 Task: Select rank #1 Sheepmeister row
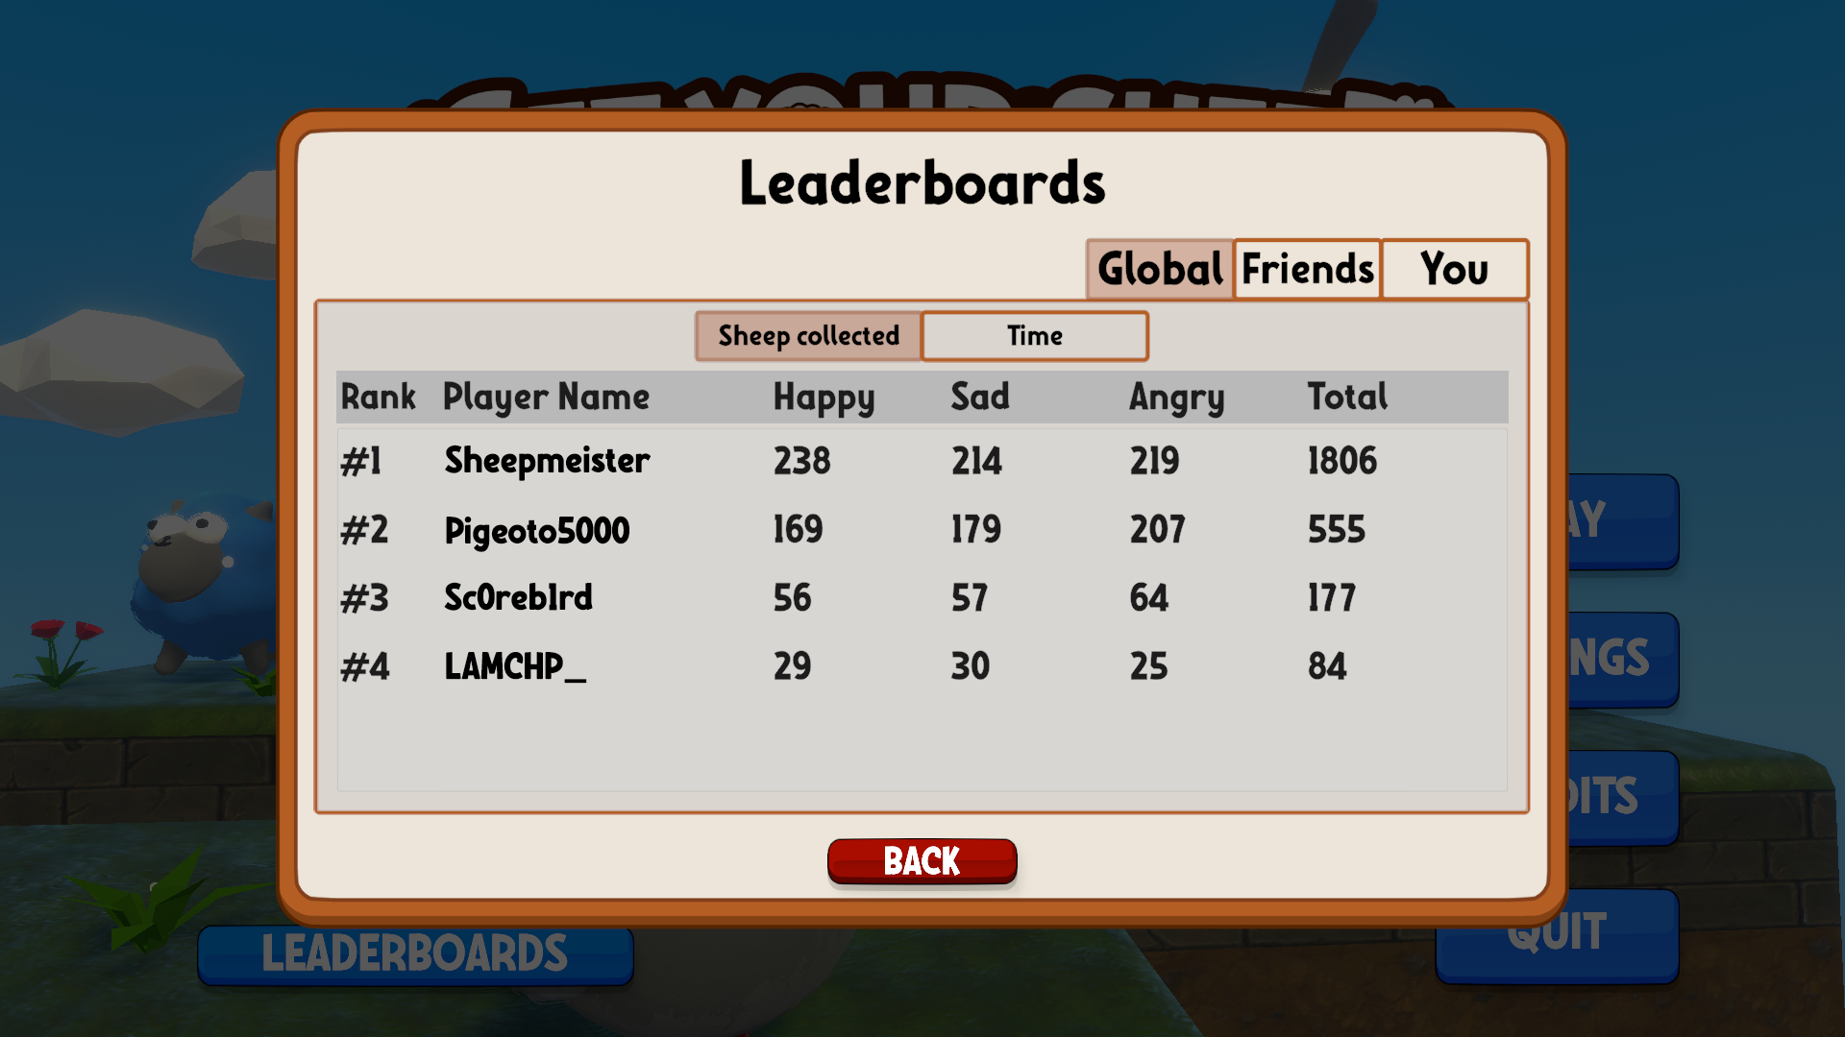pos(922,460)
